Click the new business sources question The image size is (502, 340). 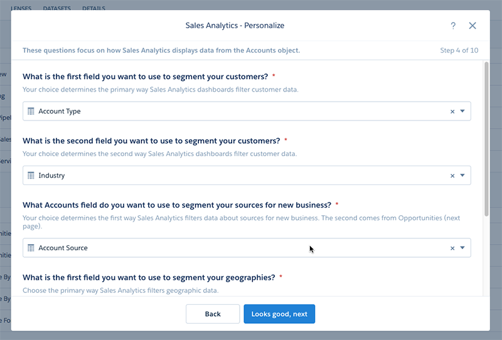coord(177,205)
